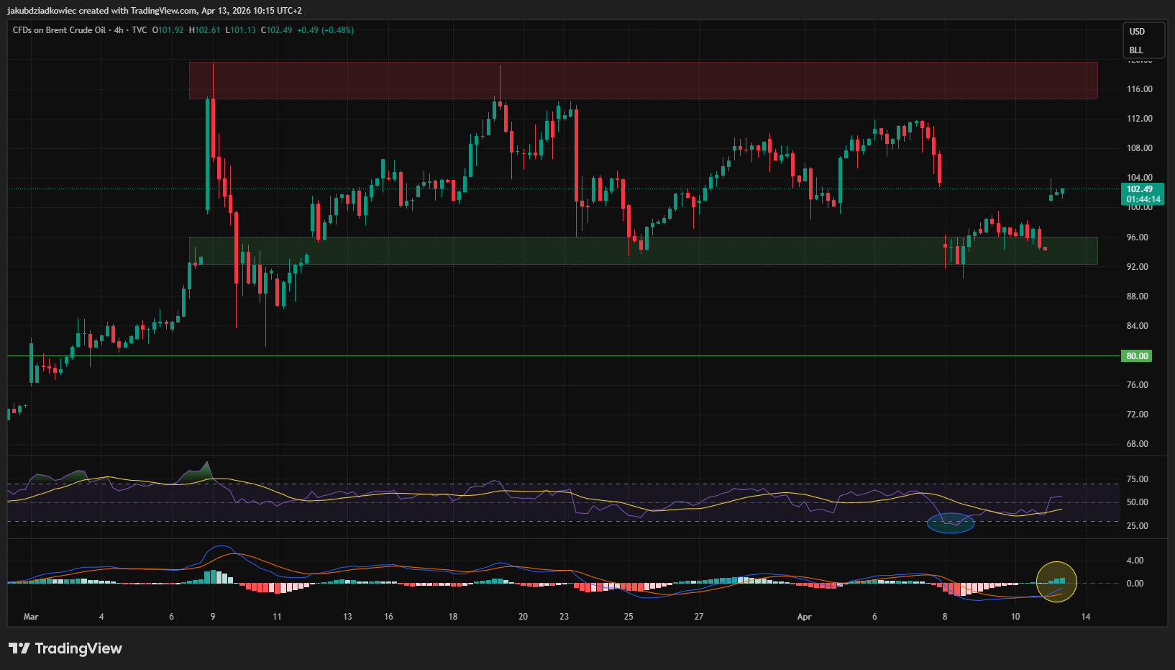Select the current price label 102.49
1175x670 pixels.
1143,189
